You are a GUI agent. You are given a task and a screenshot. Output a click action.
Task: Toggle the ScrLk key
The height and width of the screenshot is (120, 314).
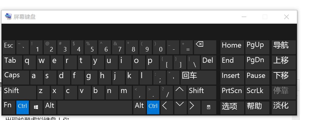click(x=257, y=92)
